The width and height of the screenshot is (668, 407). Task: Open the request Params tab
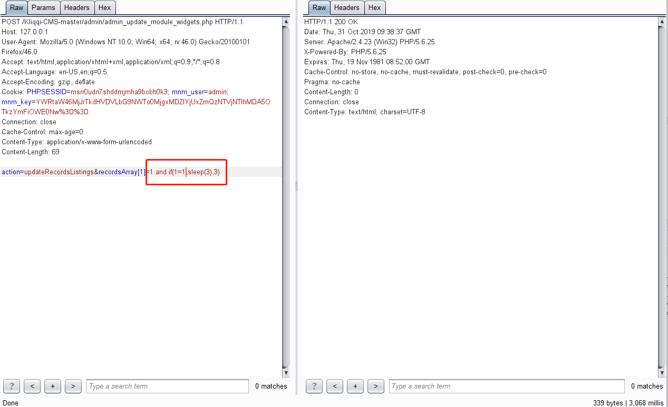(43, 7)
